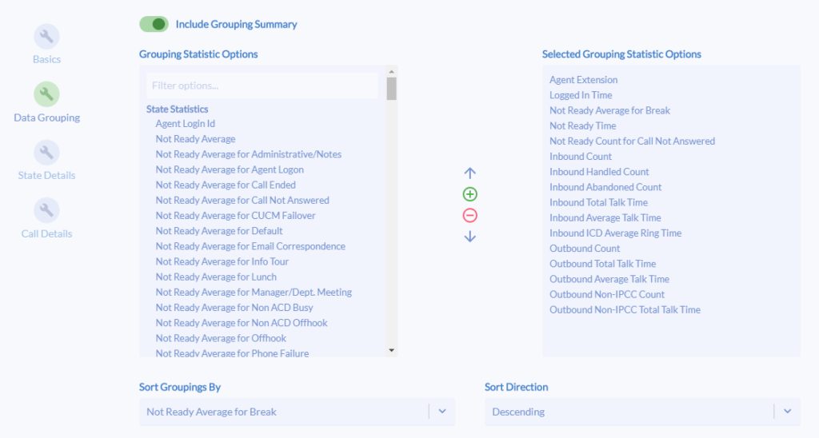This screenshot has width=819, height=438.
Task: Select Agent Login Id option
Action: tap(186, 124)
